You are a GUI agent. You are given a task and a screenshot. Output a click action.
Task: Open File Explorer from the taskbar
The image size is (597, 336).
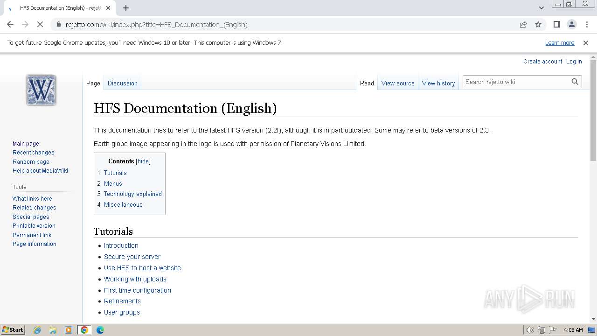(53, 330)
